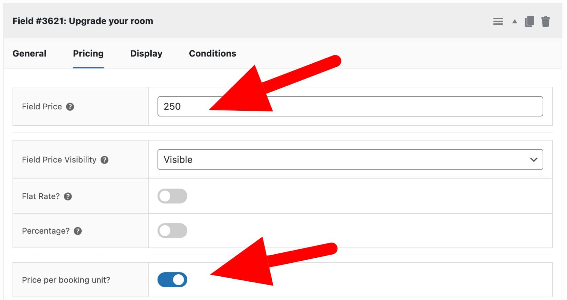Viewport: 567px width, 300px height.
Task: Collapse the field using the up arrow icon
Action: 514,21
